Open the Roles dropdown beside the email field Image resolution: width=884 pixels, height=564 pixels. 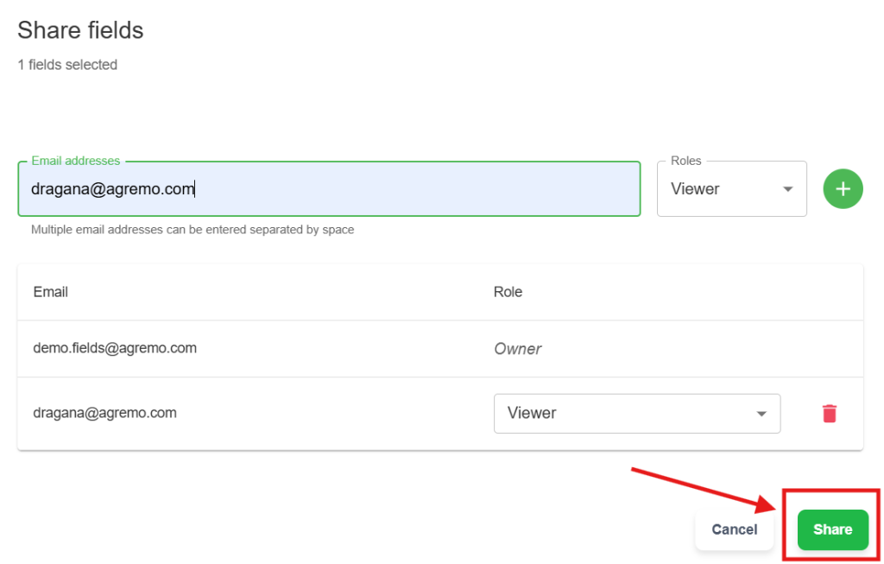730,189
